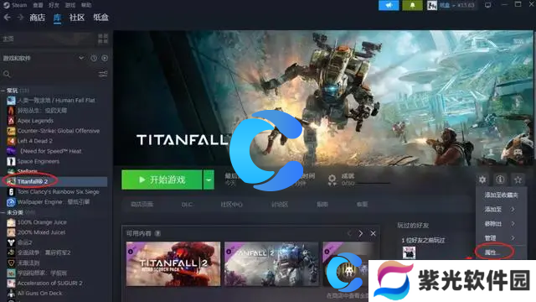Select Counter-Strike: Global Offensive in list
The height and width of the screenshot is (302, 536).
point(59,131)
